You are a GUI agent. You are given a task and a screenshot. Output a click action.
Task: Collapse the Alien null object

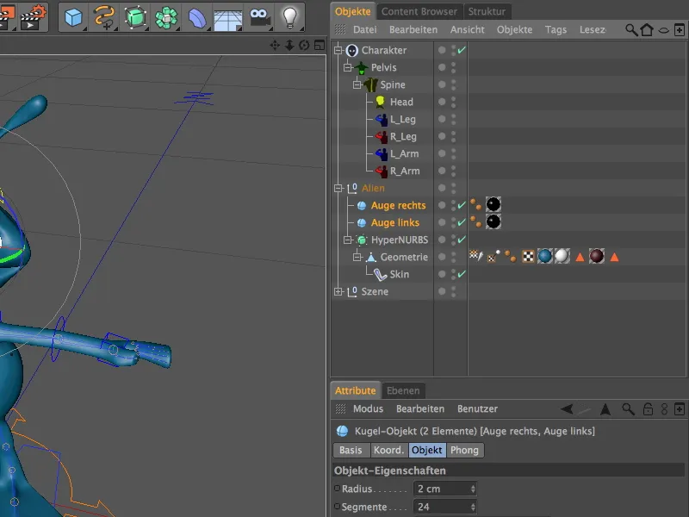coord(338,188)
